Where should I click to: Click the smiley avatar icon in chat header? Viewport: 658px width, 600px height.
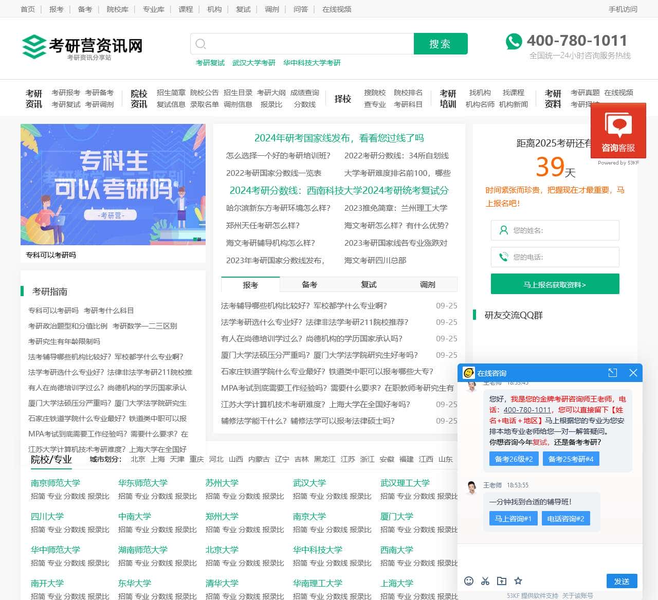coord(469,373)
